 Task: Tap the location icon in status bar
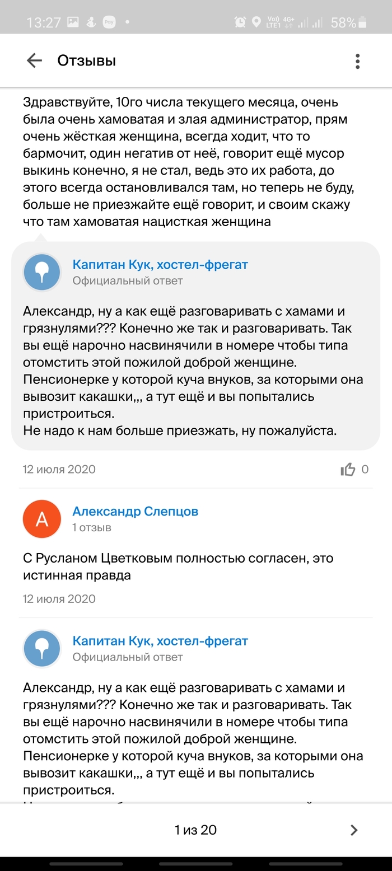click(256, 22)
